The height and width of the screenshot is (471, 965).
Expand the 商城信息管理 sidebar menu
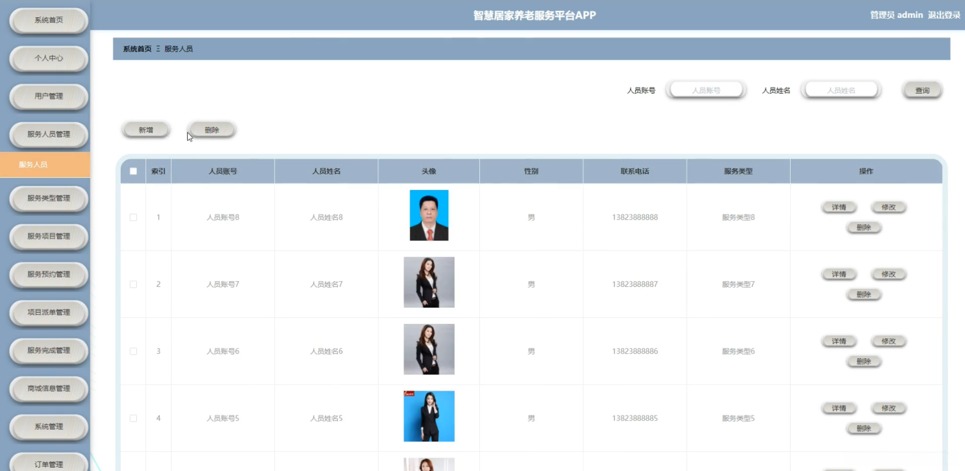point(49,389)
